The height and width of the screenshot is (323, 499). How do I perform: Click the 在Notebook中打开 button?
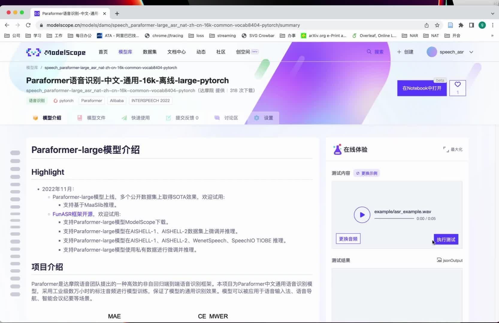coord(422,88)
